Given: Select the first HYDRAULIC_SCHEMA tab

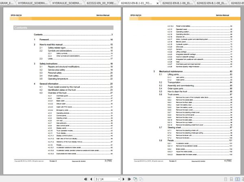Looking at the screenshot, I should [x=33, y=3].
